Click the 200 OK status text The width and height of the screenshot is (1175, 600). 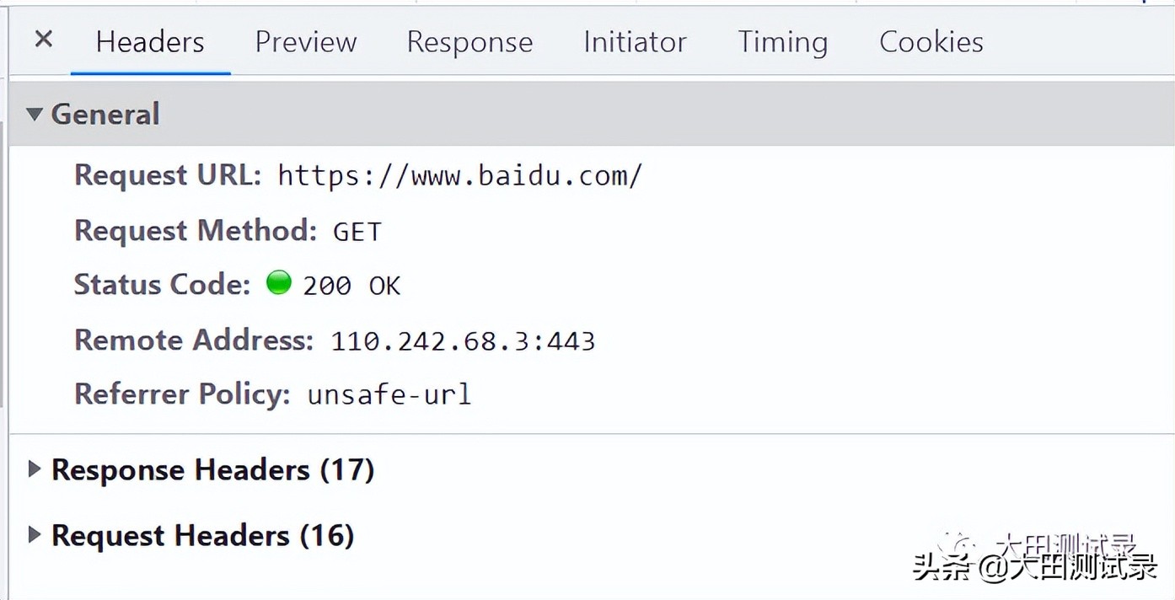[x=351, y=287]
